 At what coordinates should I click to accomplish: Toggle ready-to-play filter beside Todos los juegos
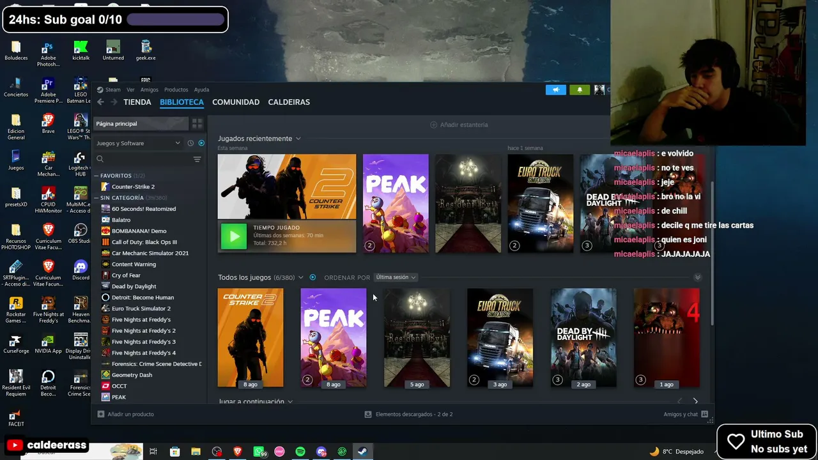pos(313,277)
